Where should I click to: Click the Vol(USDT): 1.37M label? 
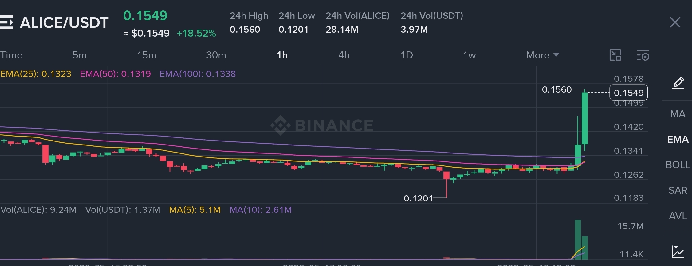(x=123, y=210)
